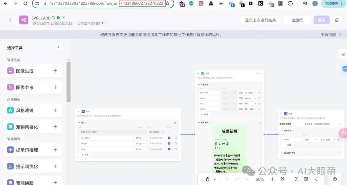Click the auto-layout grid icon in bottom toolbar
This screenshot has width=347, height=185.
click(306, 179)
